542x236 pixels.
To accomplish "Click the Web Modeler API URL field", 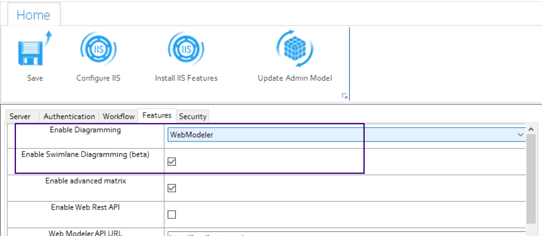I will [345, 233].
